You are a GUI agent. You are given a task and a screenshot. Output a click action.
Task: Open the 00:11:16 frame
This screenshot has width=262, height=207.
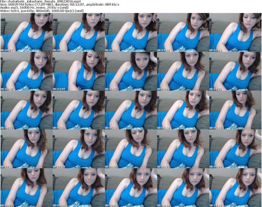[x=235, y=188]
